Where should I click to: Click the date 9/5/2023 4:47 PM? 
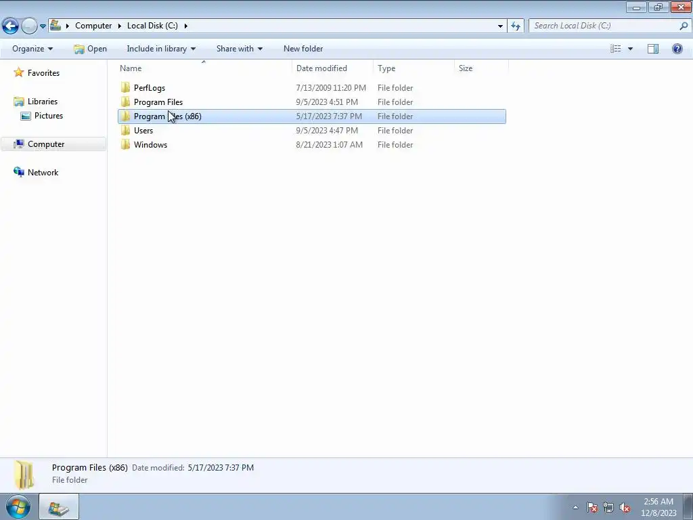pos(327,131)
